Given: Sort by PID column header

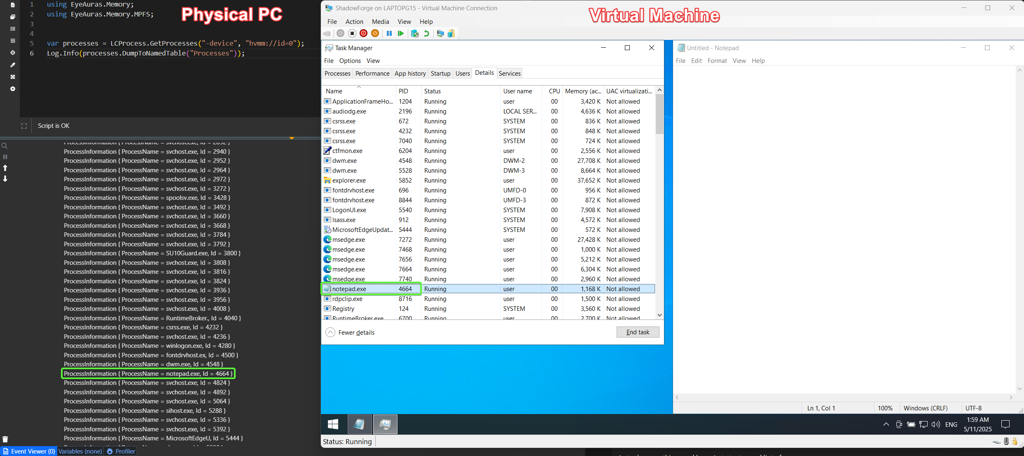Looking at the screenshot, I should point(408,91).
